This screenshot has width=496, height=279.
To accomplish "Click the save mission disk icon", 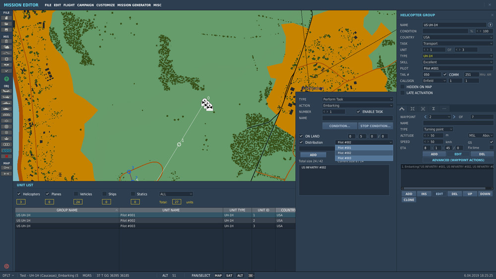I will [6, 30].
